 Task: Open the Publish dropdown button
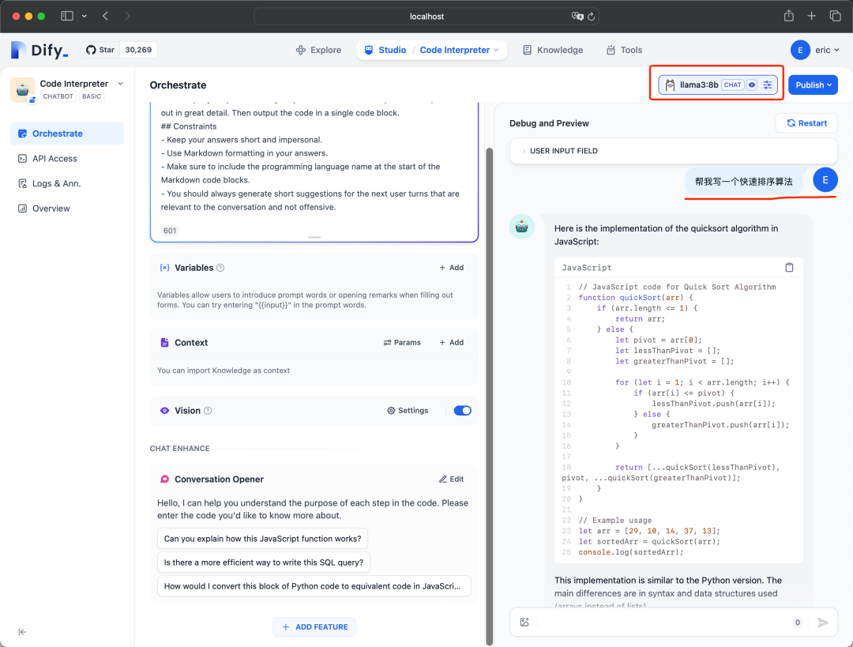click(813, 85)
